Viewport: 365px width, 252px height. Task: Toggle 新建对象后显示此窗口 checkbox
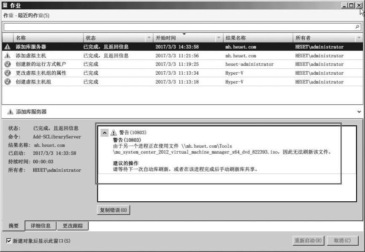point(8,241)
